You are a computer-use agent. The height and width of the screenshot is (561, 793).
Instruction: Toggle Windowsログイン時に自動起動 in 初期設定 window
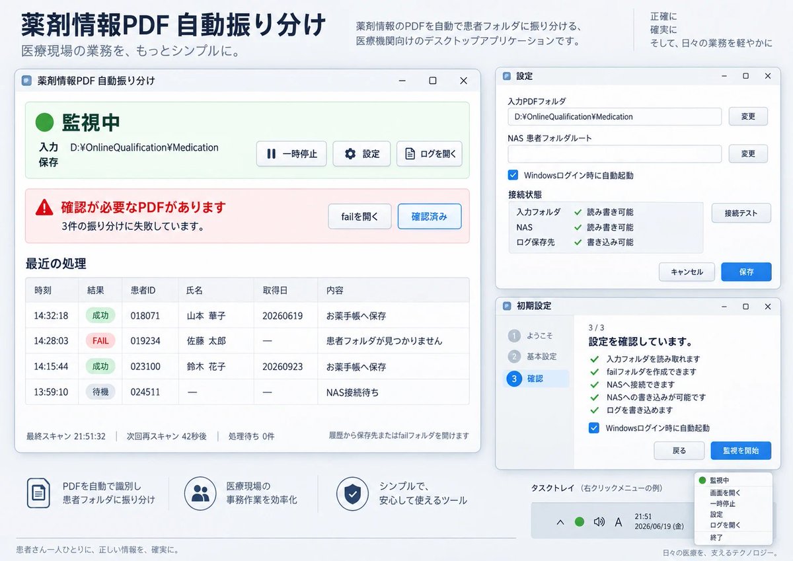[594, 428]
